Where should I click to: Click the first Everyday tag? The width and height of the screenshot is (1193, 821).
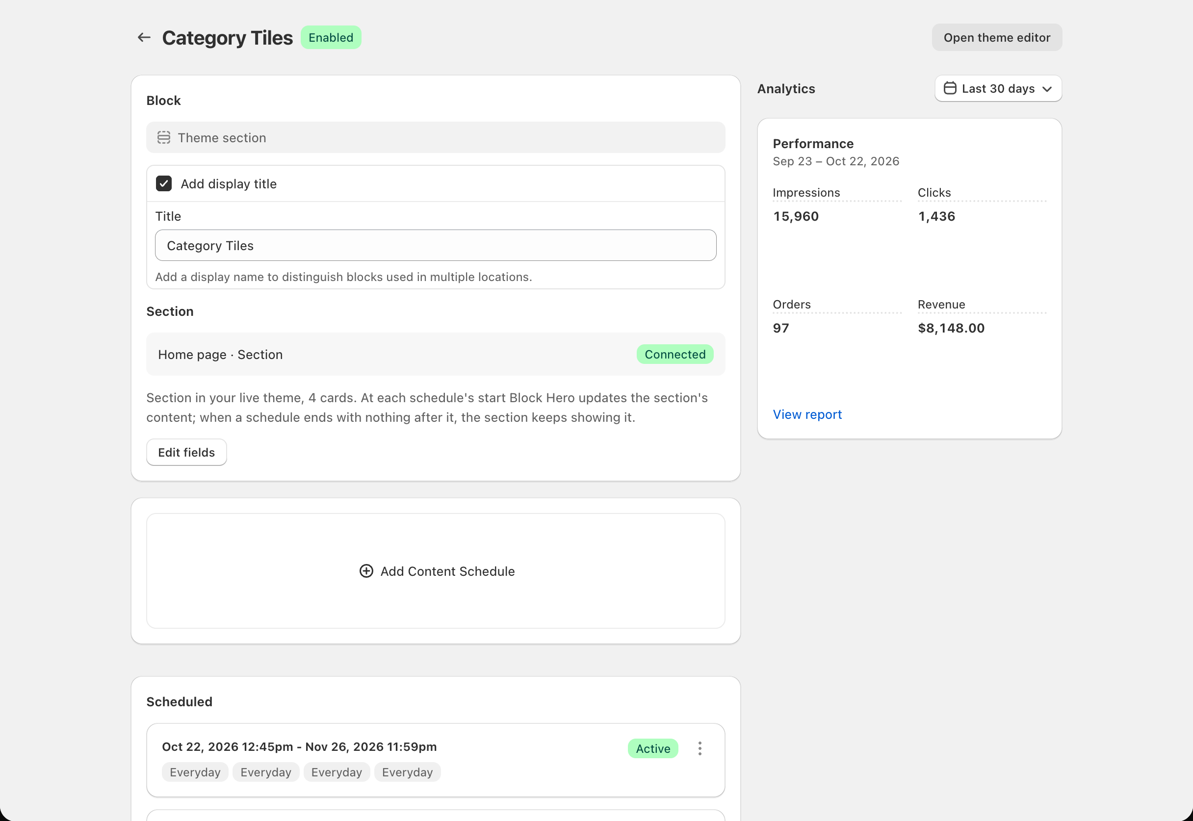coord(195,772)
